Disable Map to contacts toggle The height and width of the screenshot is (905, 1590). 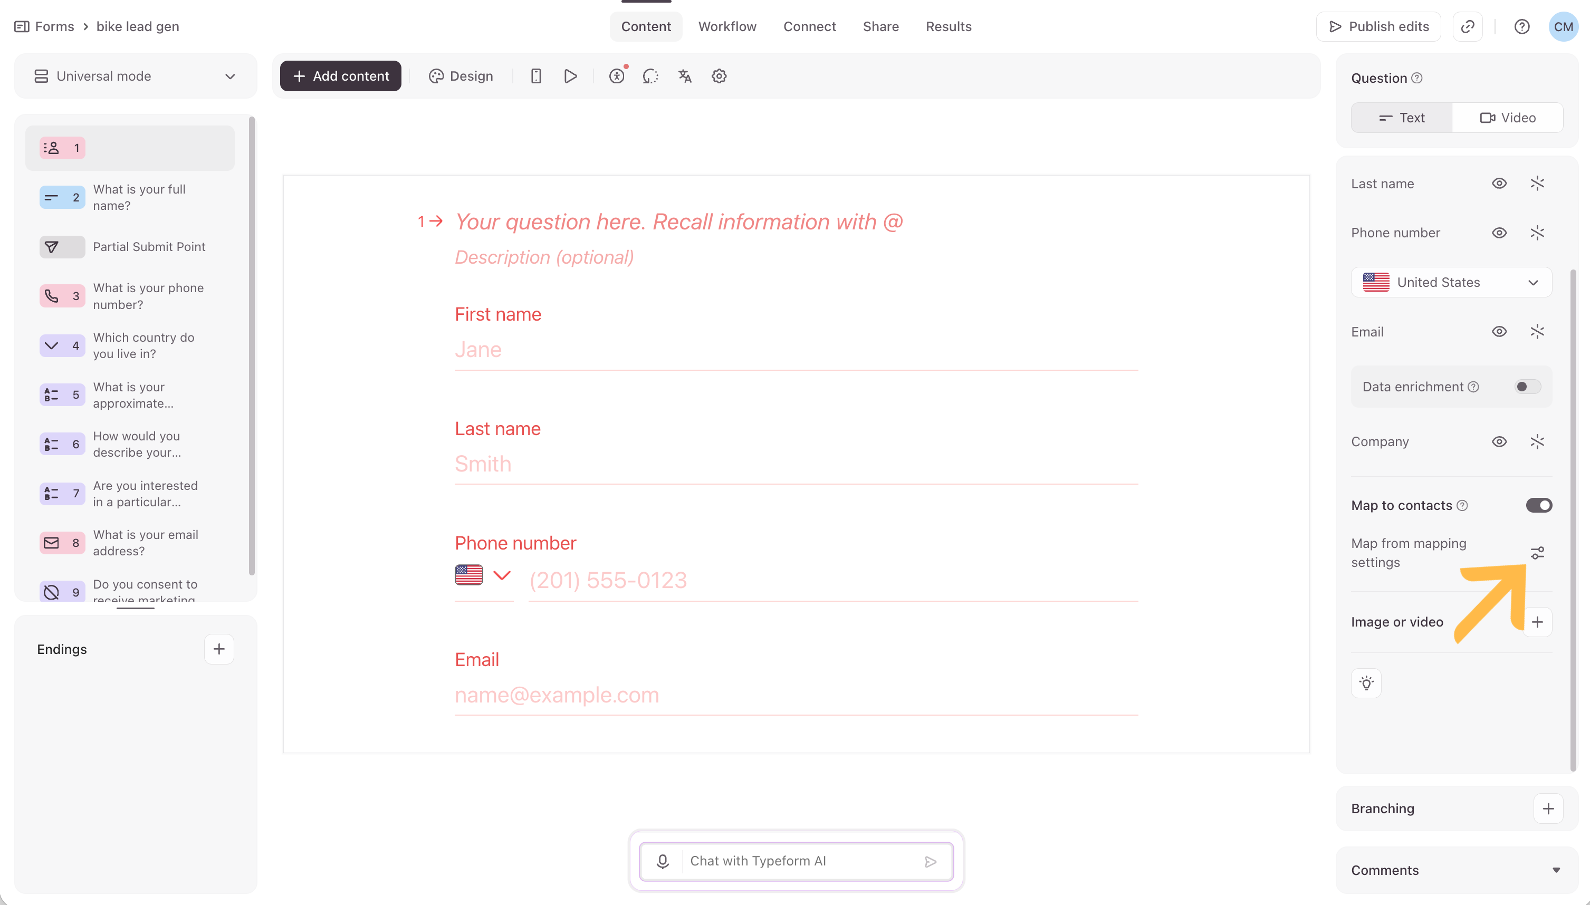click(x=1538, y=505)
